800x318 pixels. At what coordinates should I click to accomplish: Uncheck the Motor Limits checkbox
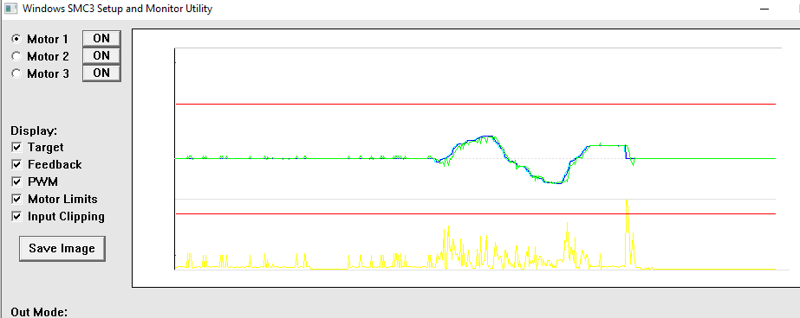pyautogui.click(x=16, y=199)
